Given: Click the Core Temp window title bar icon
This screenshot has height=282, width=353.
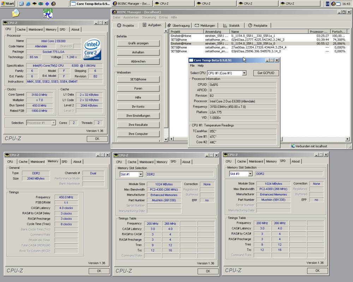Looking at the screenshot, I should 191,60.
